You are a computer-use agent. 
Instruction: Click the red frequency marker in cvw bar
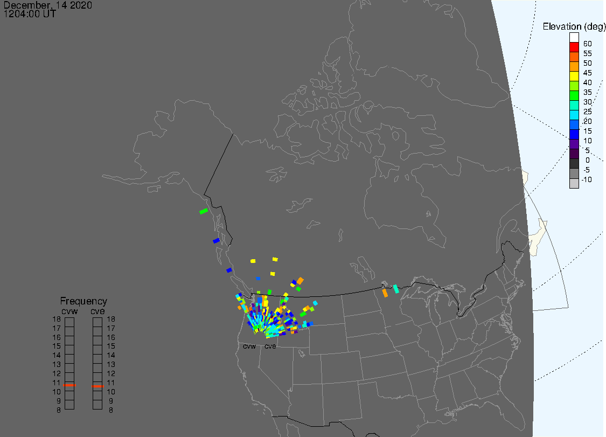coord(69,385)
